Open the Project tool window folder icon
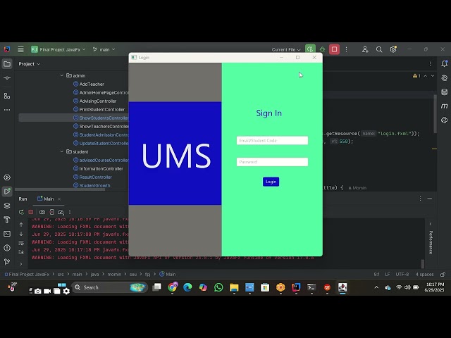 tap(7, 64)
